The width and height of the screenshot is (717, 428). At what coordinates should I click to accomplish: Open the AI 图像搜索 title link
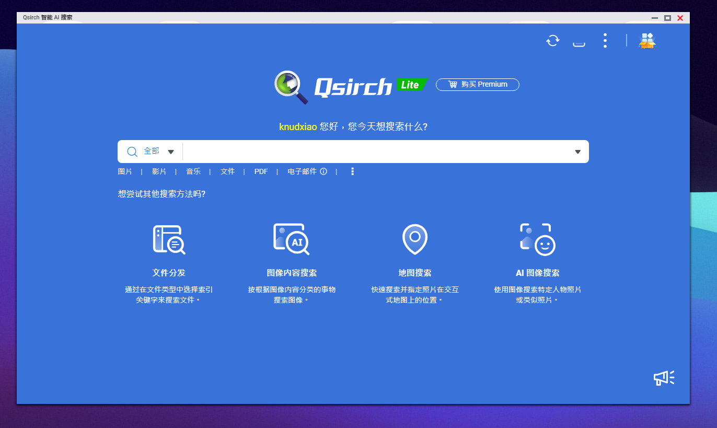[x=538, y=273]
